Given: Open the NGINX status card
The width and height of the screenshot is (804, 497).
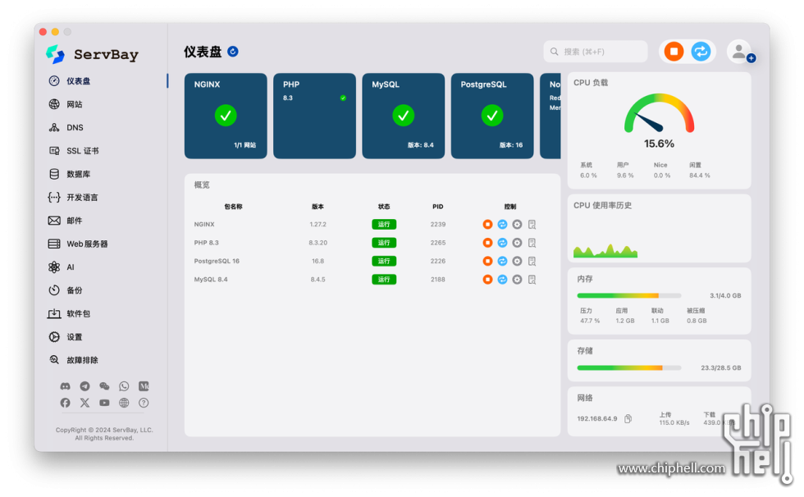Looking at the screenshot, I should pos(226,116).
